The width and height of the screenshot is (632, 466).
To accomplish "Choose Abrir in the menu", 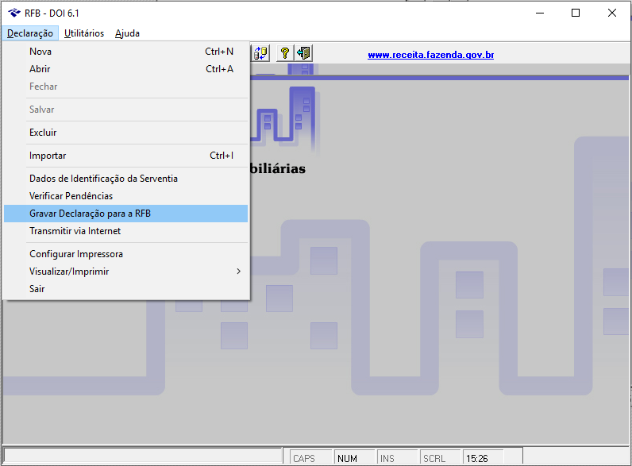I will (x=40, y=69).
